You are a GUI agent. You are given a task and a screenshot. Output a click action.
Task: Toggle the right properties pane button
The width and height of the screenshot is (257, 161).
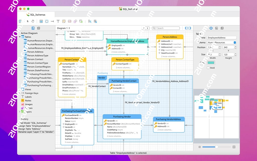click(190, 28)
